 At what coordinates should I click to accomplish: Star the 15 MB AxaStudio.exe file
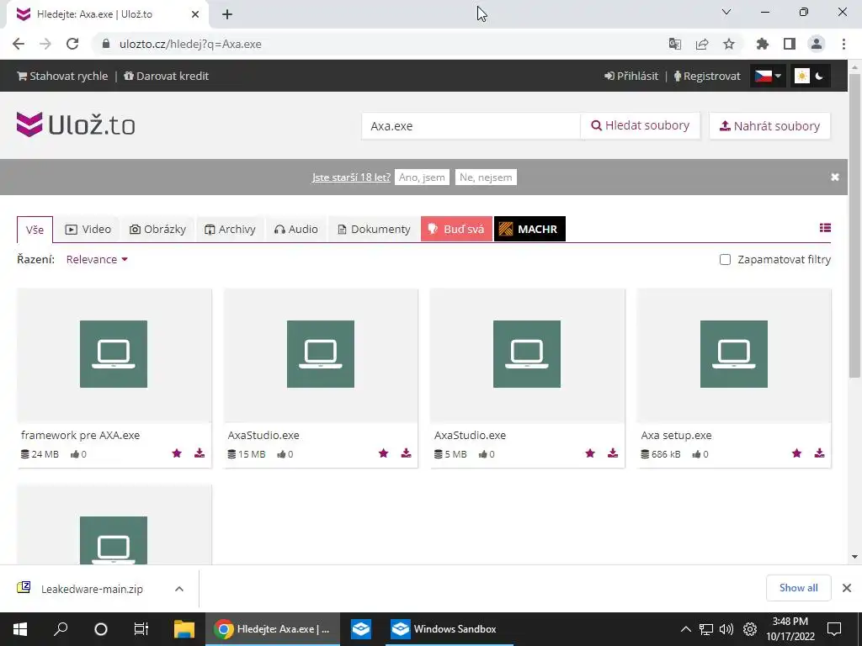[383, 453]
